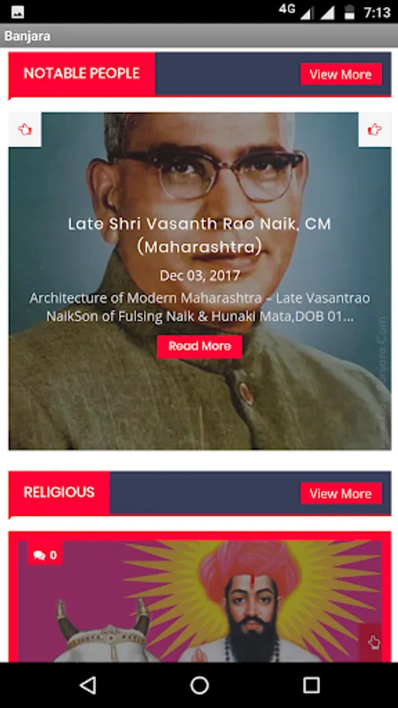Tap the image notification icon in status bar
This screenshot has height=708, width=398.
[17, 12]
